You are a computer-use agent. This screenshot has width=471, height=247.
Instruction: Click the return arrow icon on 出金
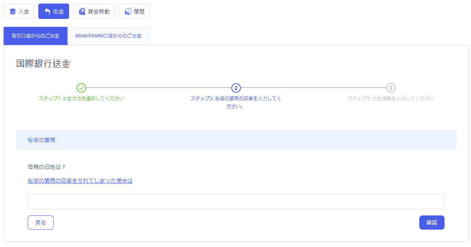coord(47,11)
